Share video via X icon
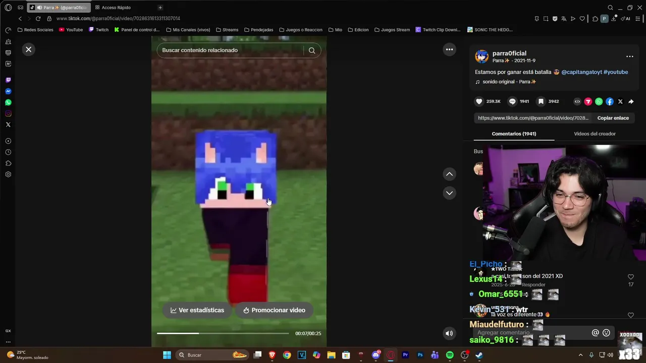Image resolution: width=646 pixels, height=363 pixels. 620,101
